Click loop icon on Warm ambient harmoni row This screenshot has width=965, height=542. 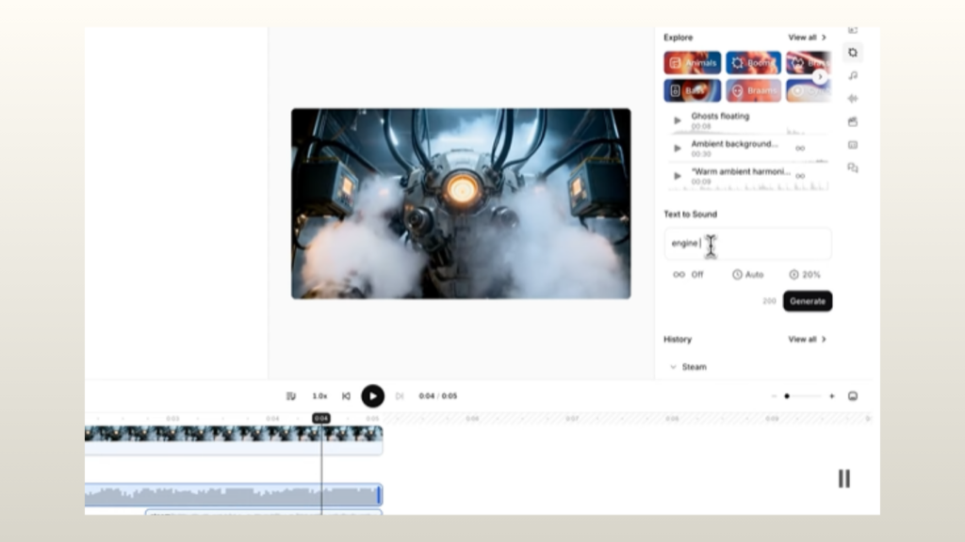pos(800,176)
